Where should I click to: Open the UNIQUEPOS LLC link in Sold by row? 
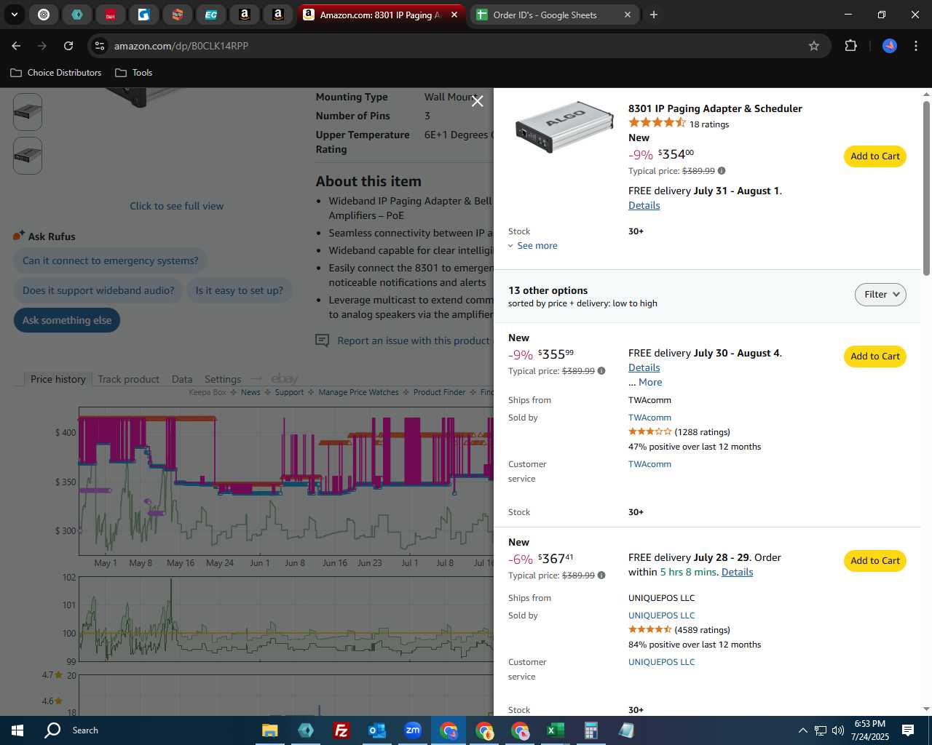661,615
